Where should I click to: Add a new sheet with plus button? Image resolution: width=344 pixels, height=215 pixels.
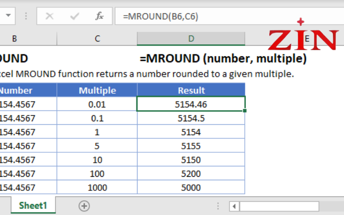click(84, 206)
